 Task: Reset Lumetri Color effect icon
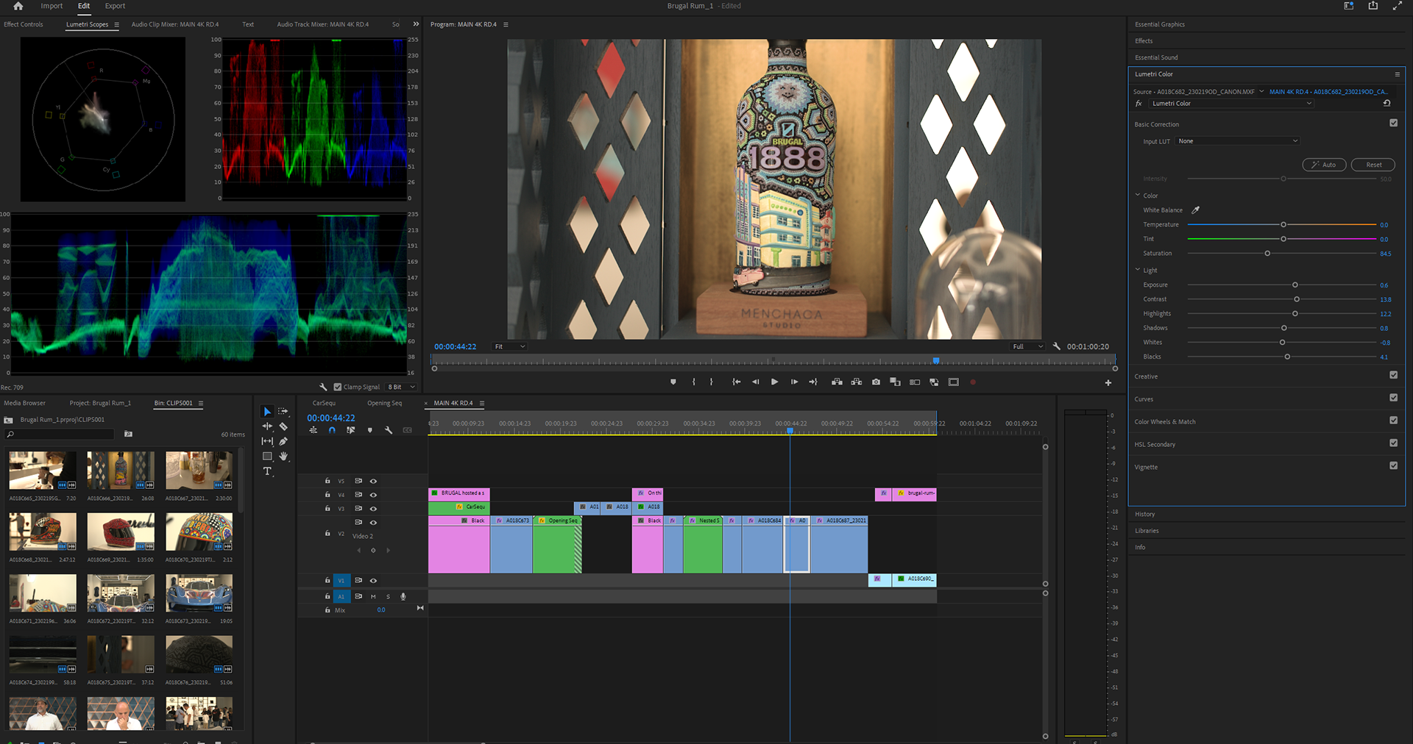pyautogui.click(x=1387, y=104)
